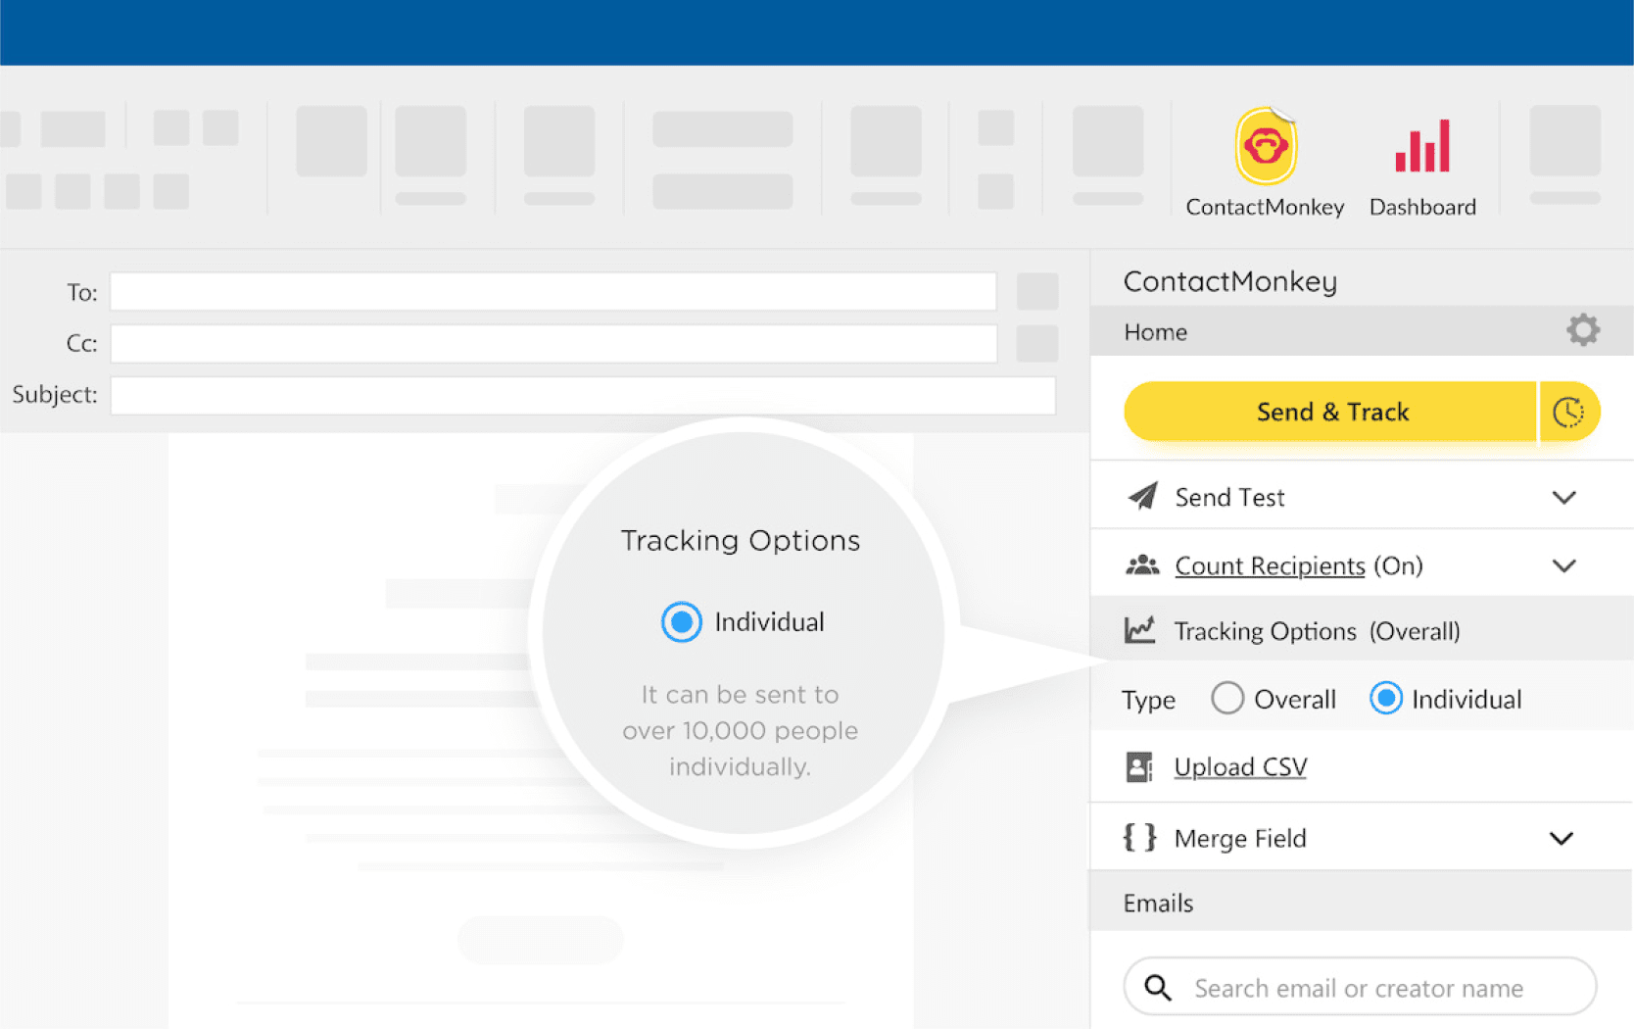This screenshot has height=1029, width=1634.
Task: Click the search magnifier icon
Action: 1158,988
